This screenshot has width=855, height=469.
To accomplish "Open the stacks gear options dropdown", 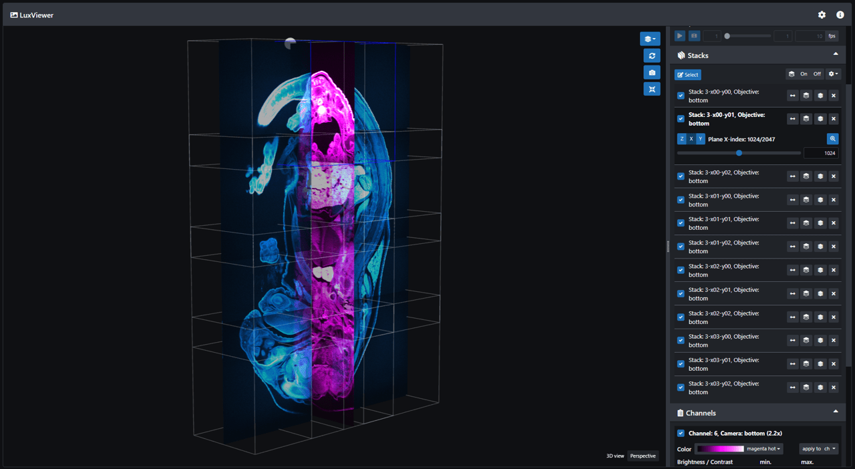I will (x=833, y=74).
